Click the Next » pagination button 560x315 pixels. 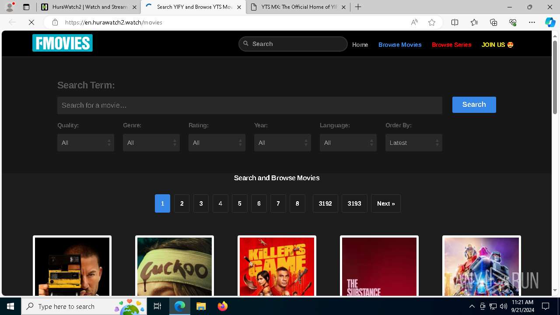(386, 203)
